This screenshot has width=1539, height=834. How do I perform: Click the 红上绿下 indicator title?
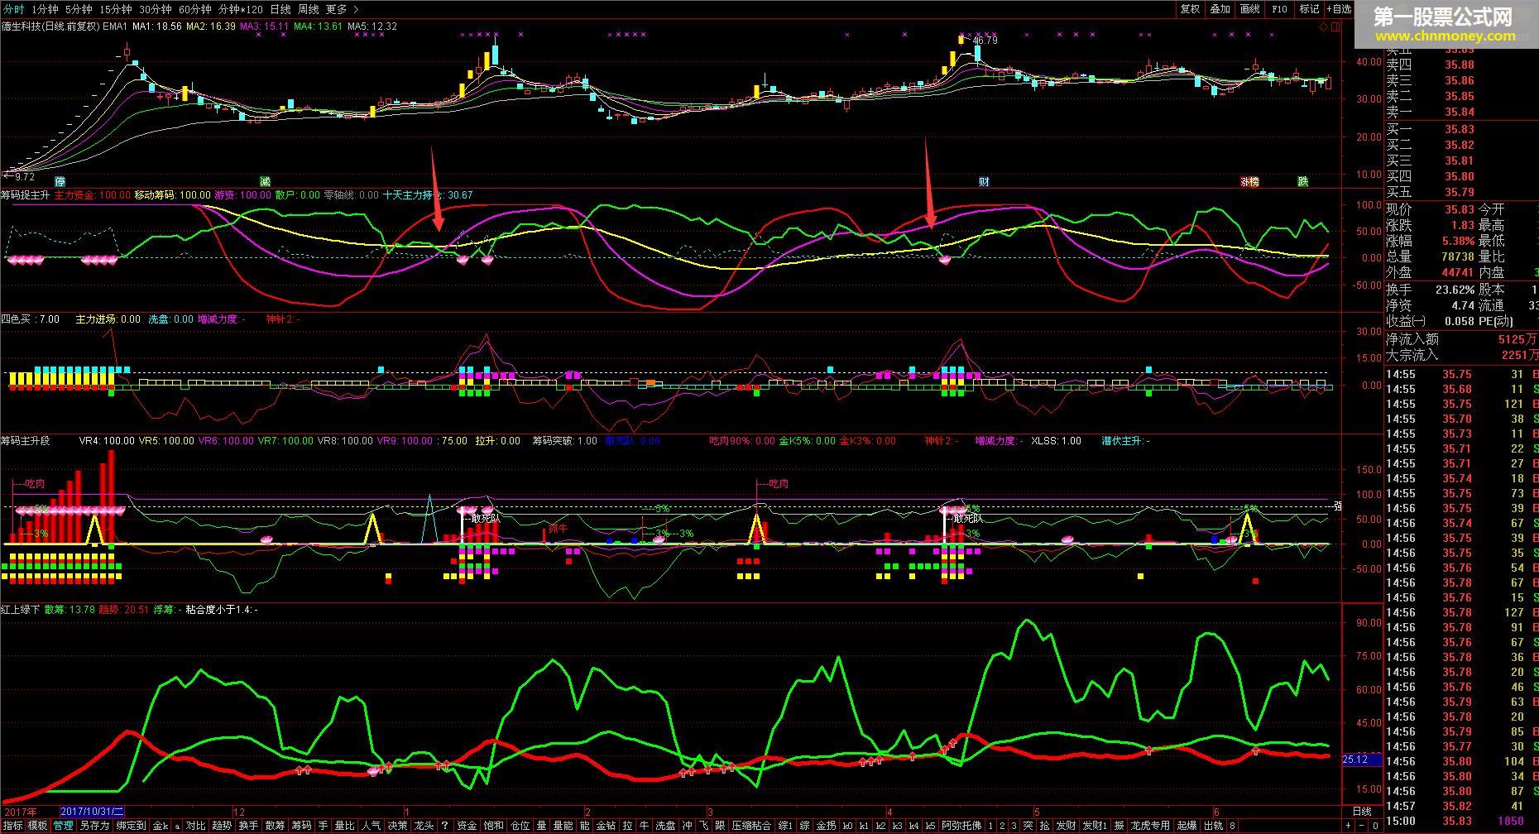[21, 609]
